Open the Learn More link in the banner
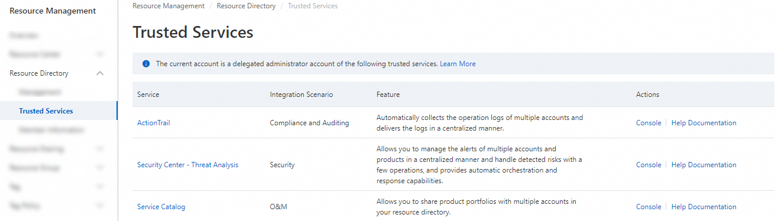The image size is (778, 221). pos(458,64)
